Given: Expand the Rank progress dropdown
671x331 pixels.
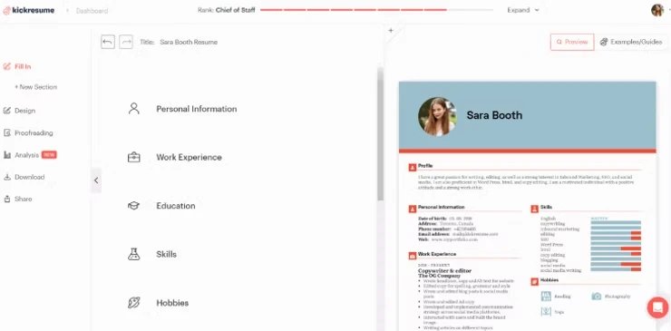Looking at the screenshot, I should (x=523, y=10).
